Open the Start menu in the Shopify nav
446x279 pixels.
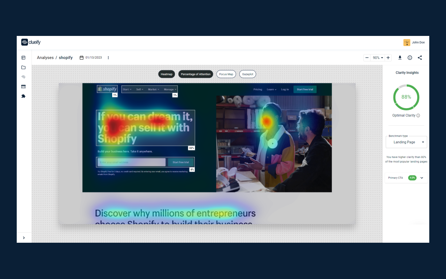tap(127, 90)
